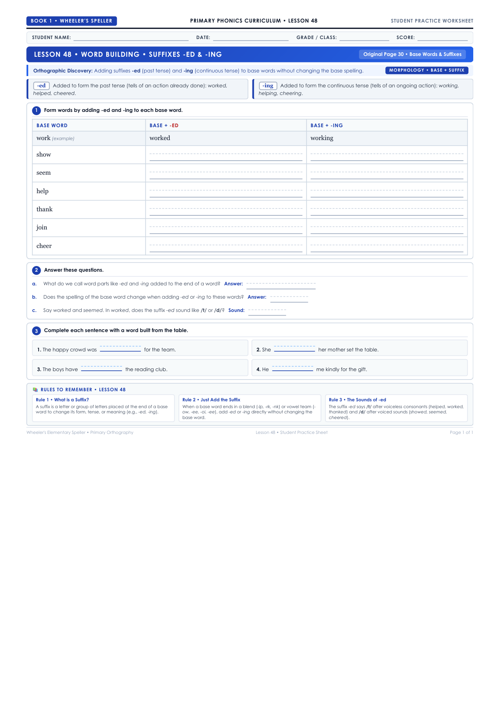The height and width of the screenshot is (706, 499).
Task: Click the 'Morphology • Base + Suffix' badge
Action: 427,70
